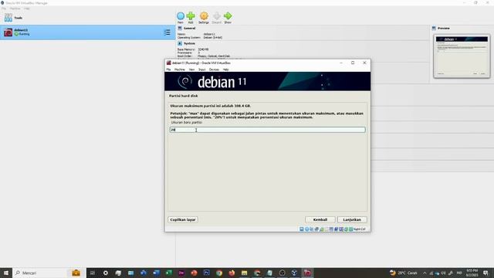494x278 pixels.
Task: Click the weather widget showing Cerah
Action: click(403, 273)
